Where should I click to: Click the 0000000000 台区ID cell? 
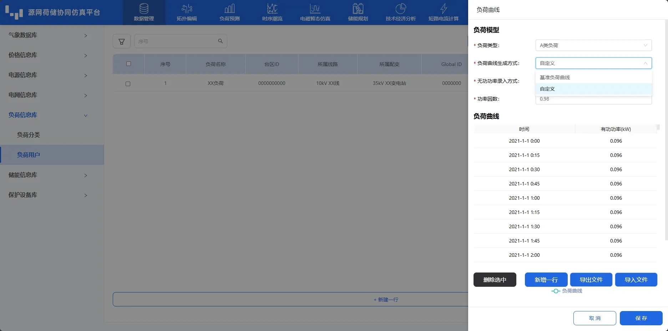point(272,83)
